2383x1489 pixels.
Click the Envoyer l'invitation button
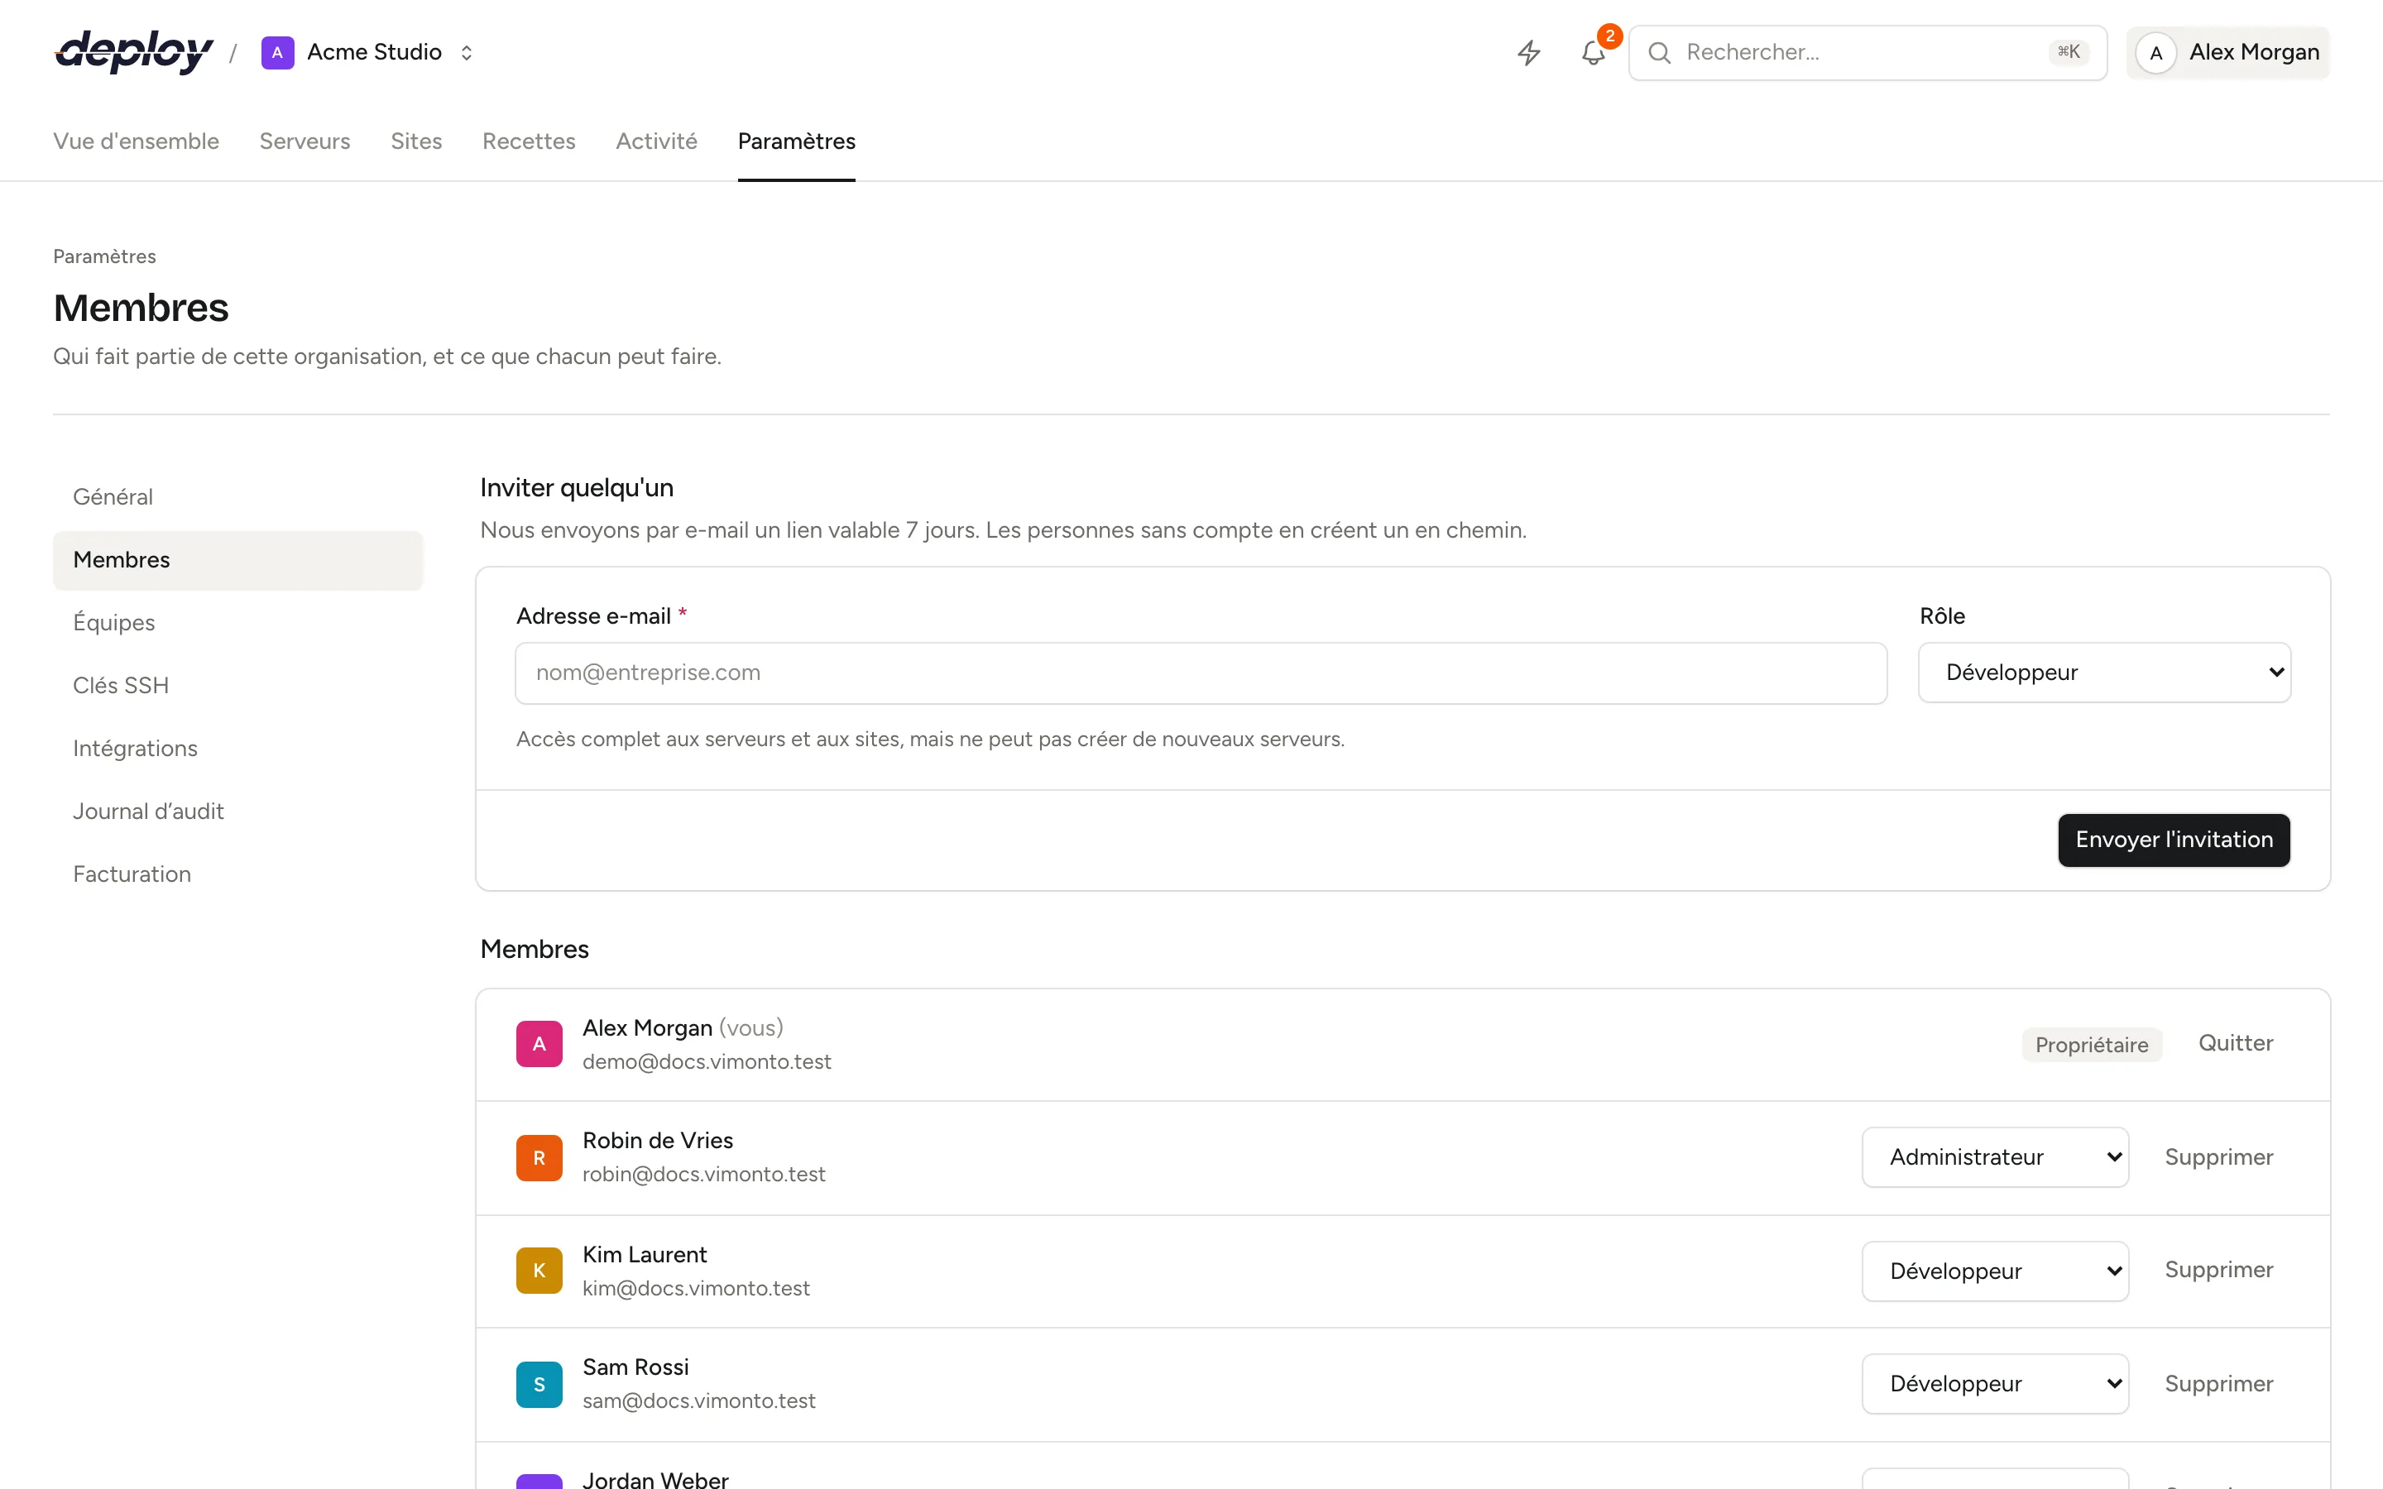click(2174, 840)
